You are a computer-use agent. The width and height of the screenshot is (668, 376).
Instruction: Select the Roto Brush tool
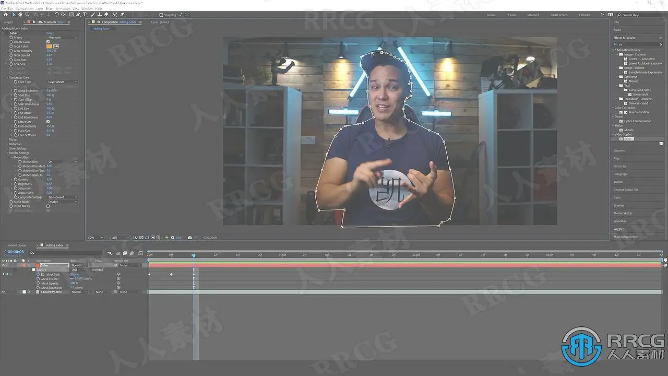pos(114,15)
